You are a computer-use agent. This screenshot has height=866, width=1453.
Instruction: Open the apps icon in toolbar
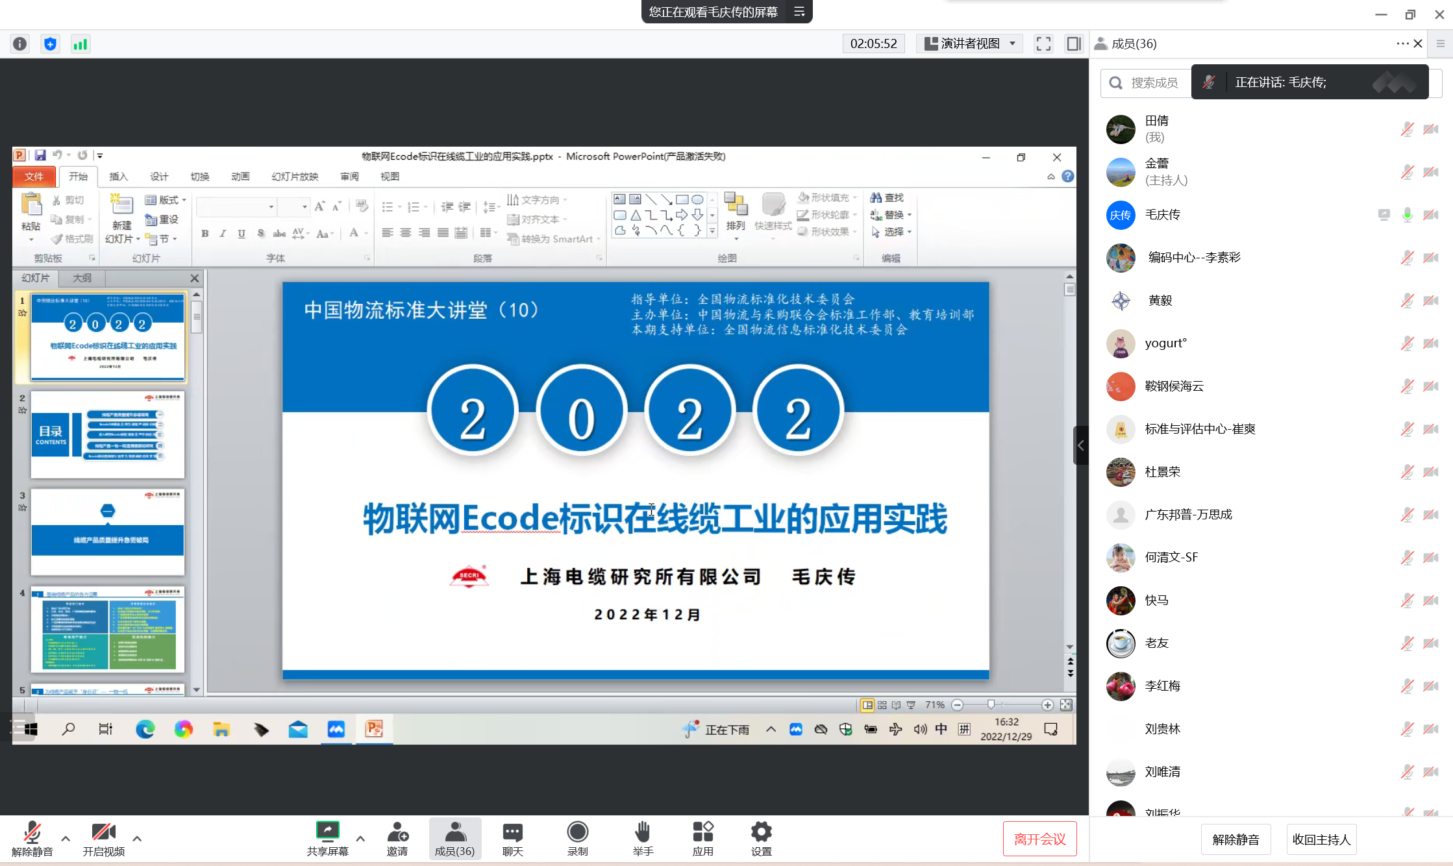tap(702, 832)
